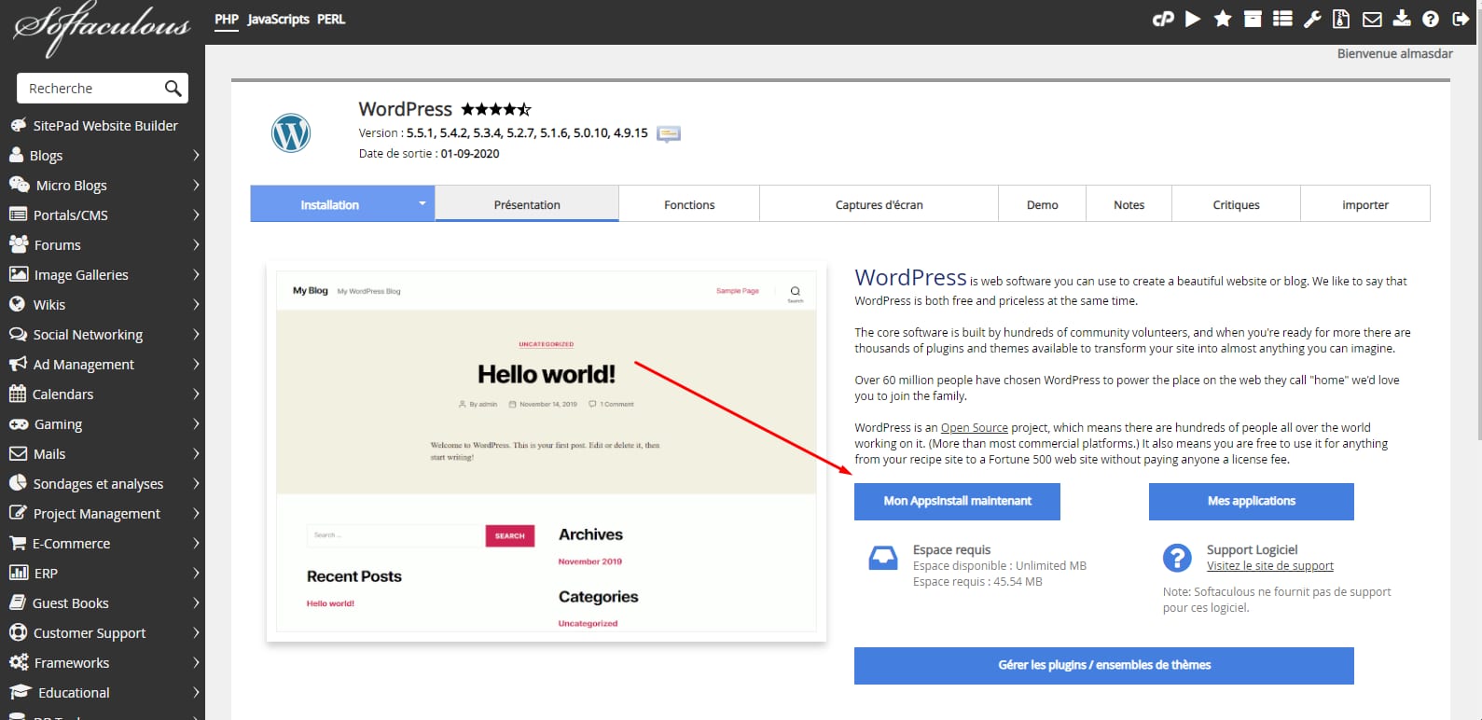Click the Bienvenue almasdar text

coord(1395,53)
